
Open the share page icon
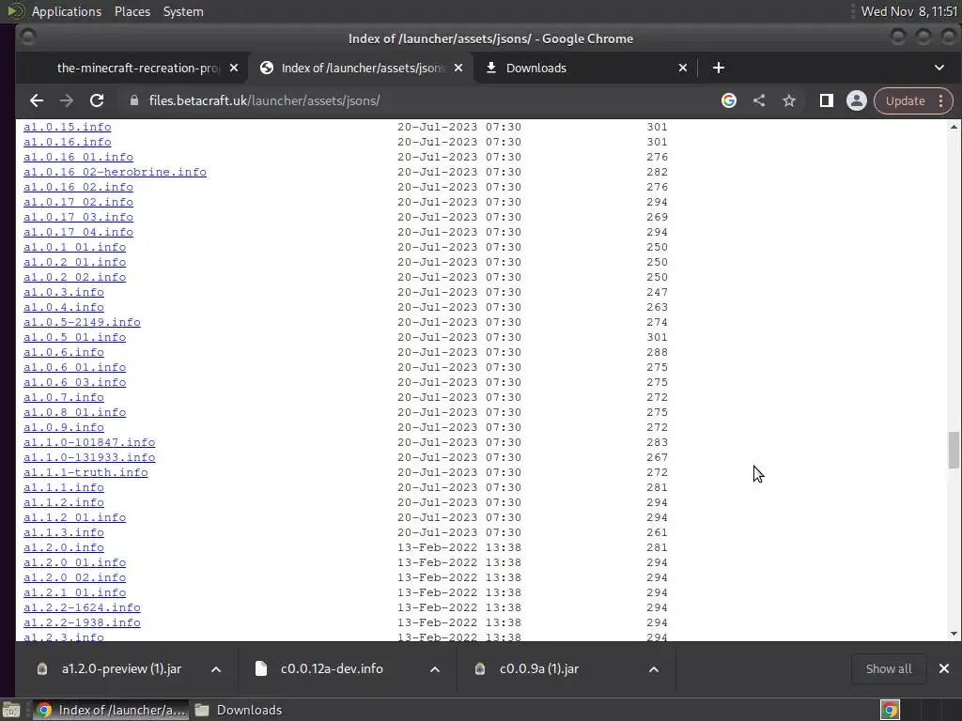[x=759, y=101]
